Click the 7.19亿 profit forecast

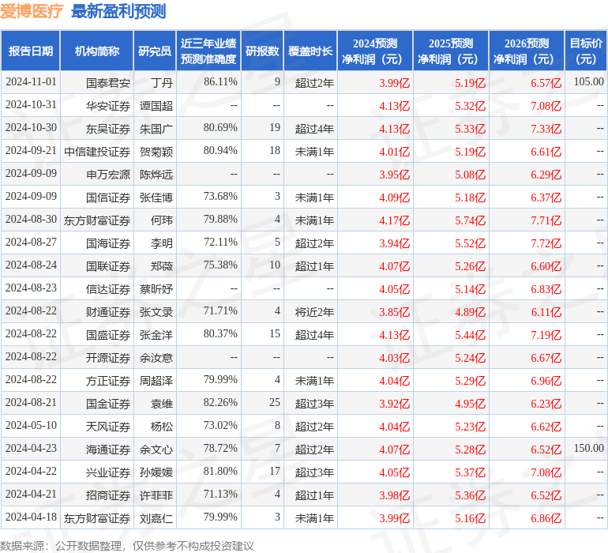tap(546, 335)
